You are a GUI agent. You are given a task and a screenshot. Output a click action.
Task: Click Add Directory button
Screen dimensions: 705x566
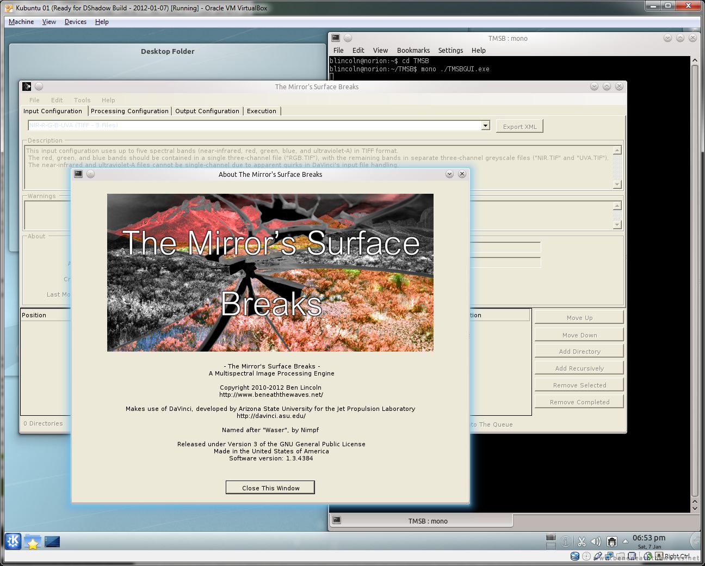[579, 351]
